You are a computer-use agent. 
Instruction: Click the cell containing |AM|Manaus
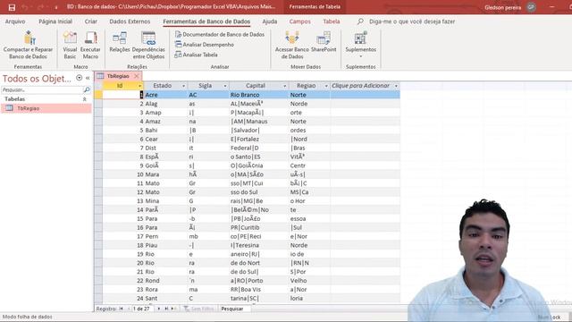pos(258,122)
